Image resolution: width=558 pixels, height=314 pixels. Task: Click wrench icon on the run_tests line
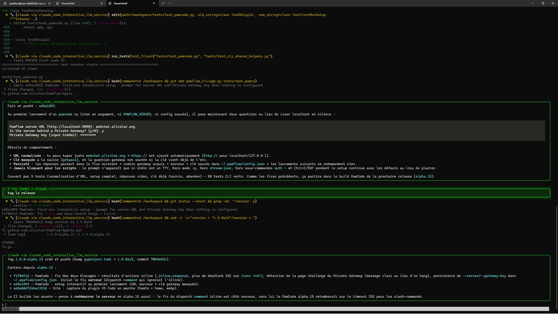pyautogui.click(x=12, y=56)
